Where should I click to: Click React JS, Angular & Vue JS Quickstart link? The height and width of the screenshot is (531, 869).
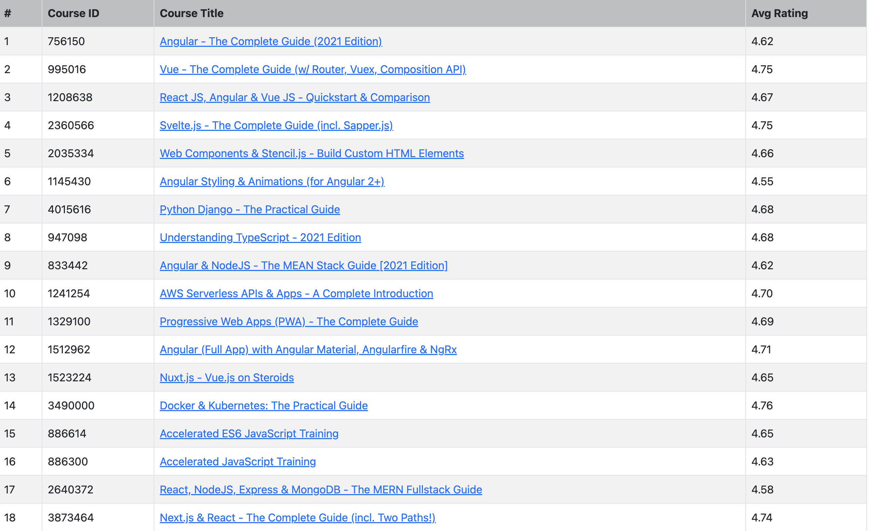coord(294,97)
